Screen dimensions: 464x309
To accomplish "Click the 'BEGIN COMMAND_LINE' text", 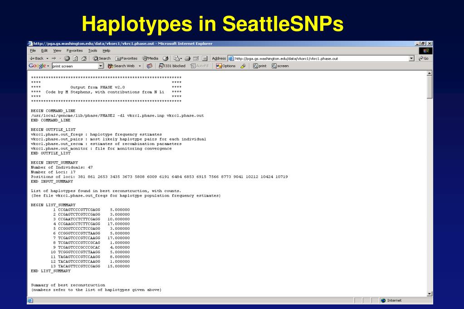I will pos(53,111).
